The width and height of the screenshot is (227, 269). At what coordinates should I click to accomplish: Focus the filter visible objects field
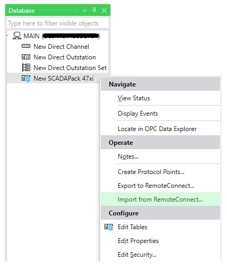[x=58, y=23]
